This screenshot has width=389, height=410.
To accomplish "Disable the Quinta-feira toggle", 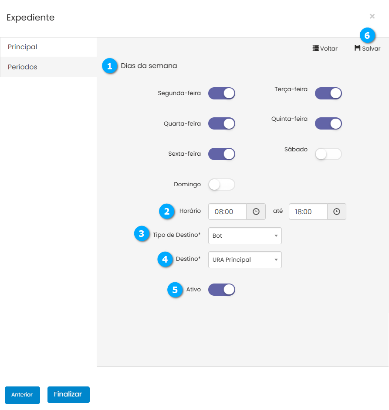I will pyautogui.click(x=328, y=123).
